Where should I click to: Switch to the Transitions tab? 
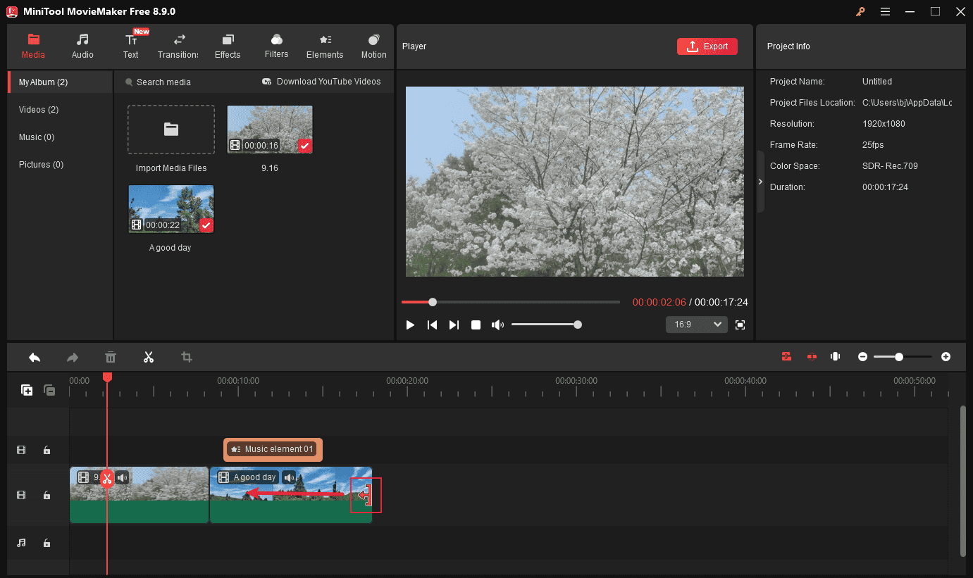178,46
